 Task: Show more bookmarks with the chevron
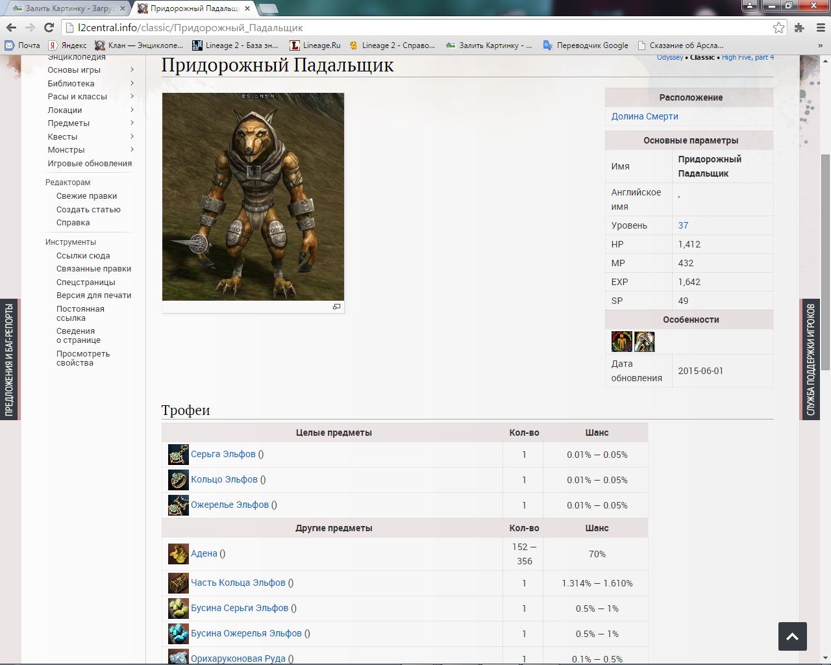click(820, 45)
